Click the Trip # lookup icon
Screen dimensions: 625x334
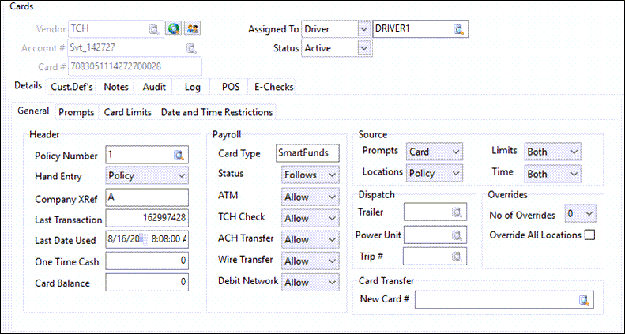click(x=457, y=256)
